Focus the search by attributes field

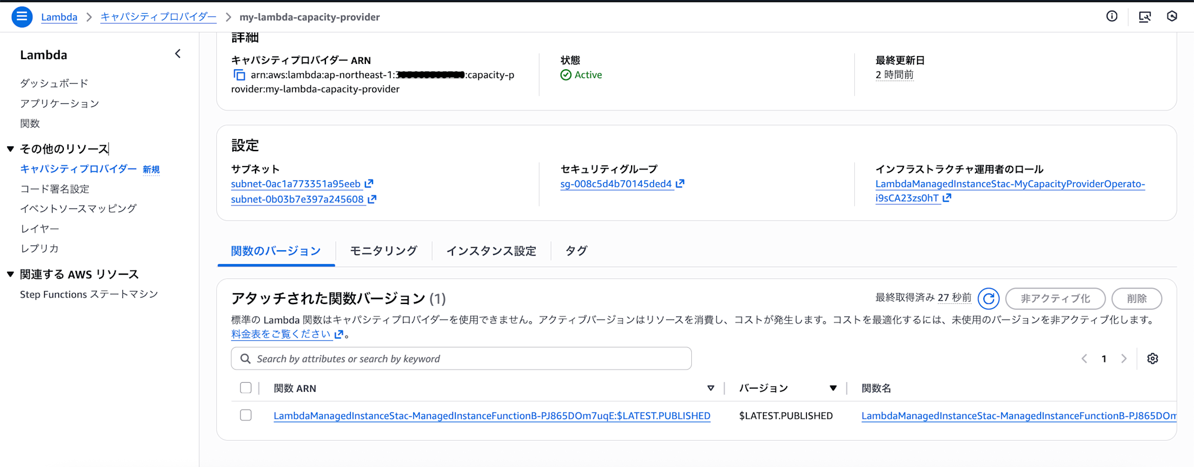[x=461, y=358]
